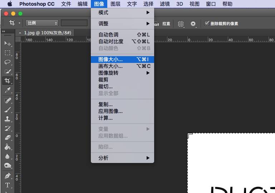The width and height of the screenshot is (275, 193).
Task: Open the Apple menu
Action: tap(10, 4)
